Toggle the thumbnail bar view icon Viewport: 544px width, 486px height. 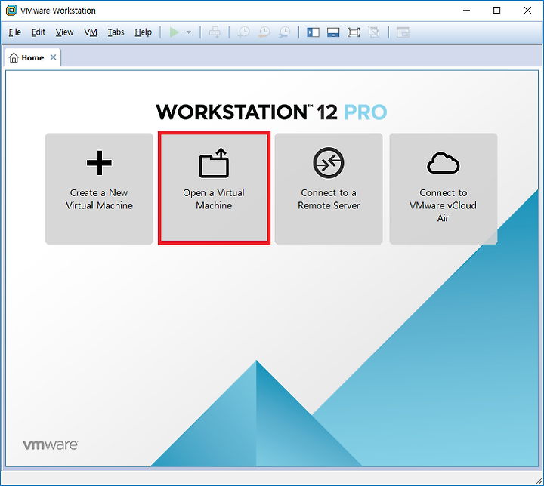[333, 32]
